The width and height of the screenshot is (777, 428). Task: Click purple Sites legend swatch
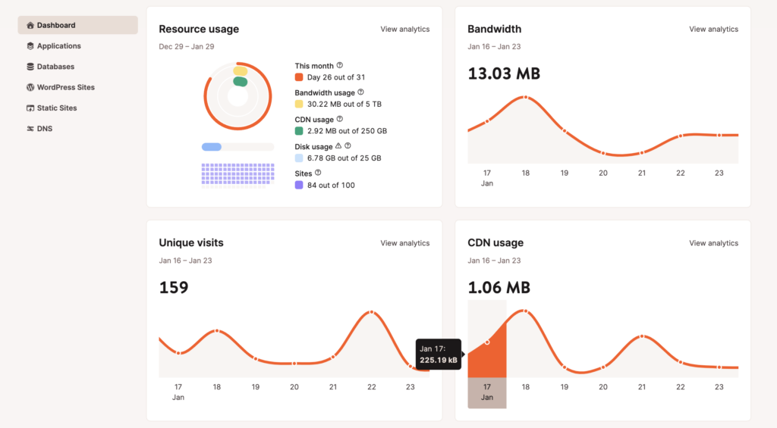point(299,185)
